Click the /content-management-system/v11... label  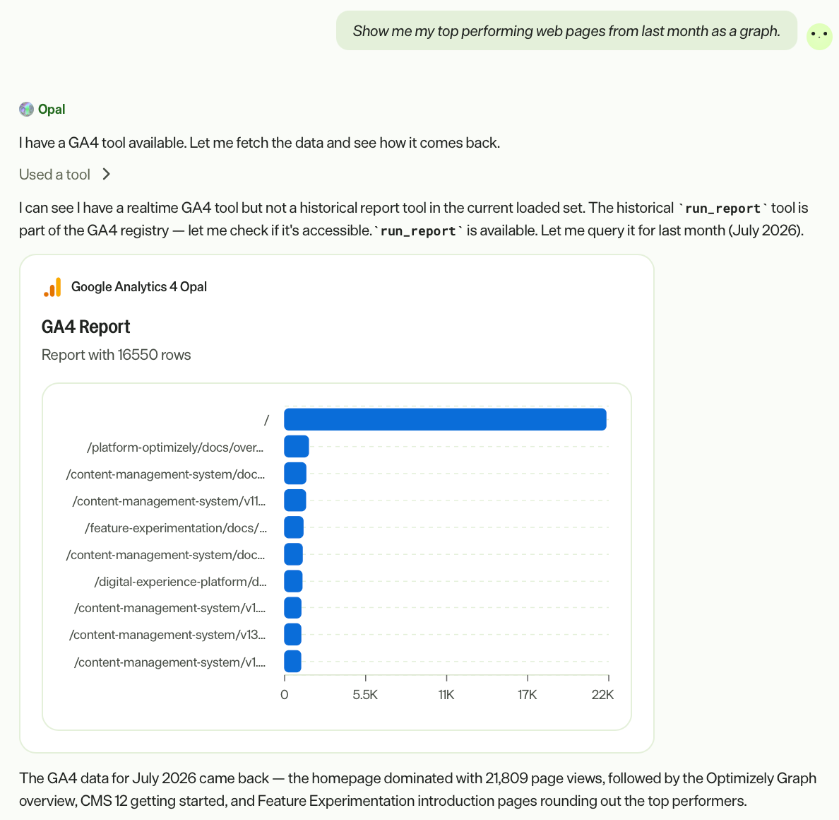[x=169, y=501]
